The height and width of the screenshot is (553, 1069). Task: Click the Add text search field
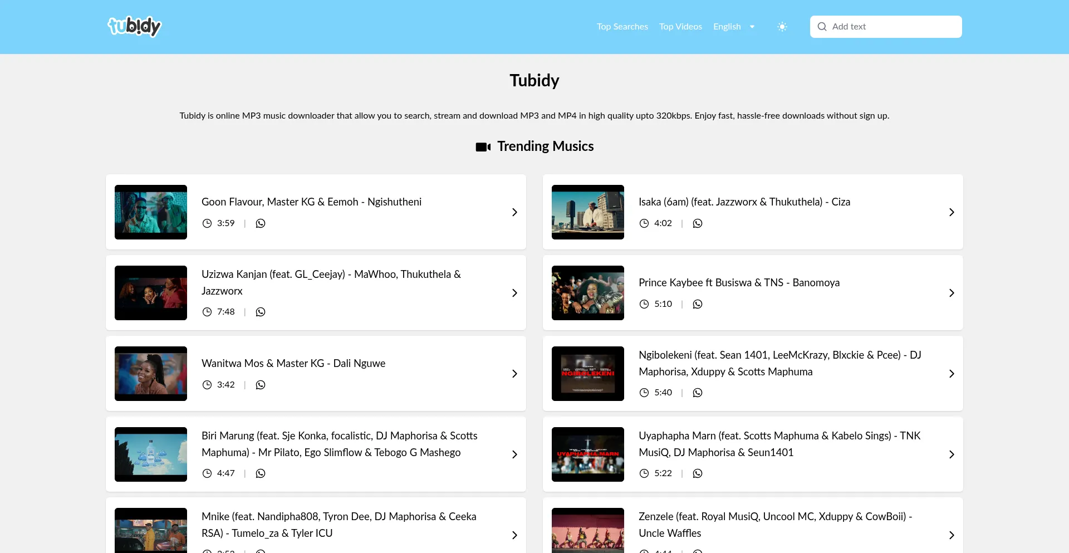tap(894, 27)
